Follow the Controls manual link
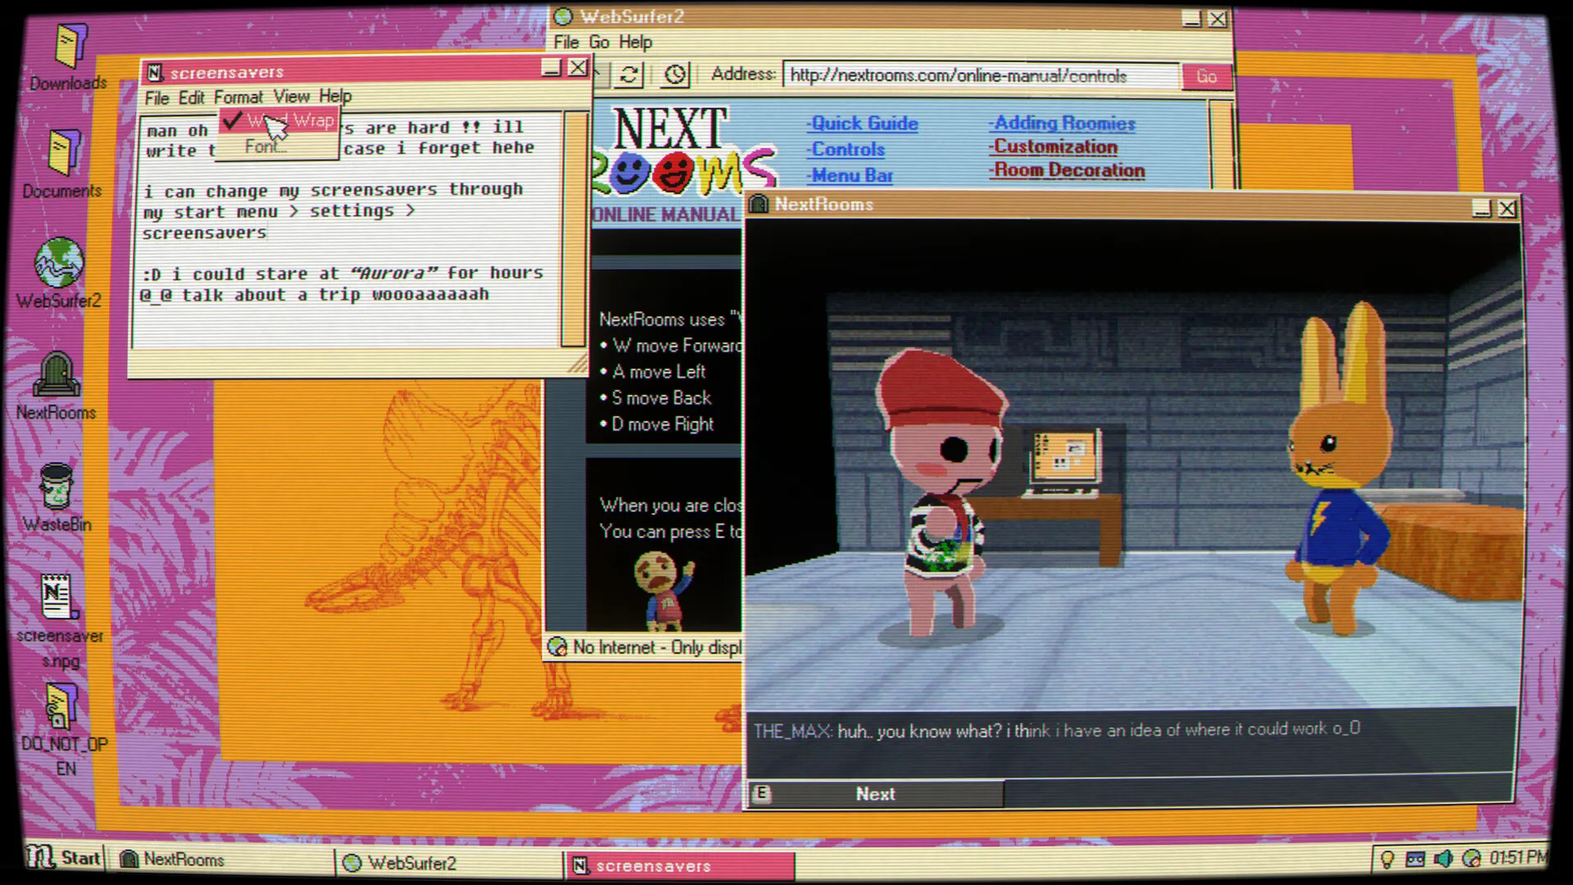The image size is (1573, 885). pyautogui.click(x=845, y=150)
